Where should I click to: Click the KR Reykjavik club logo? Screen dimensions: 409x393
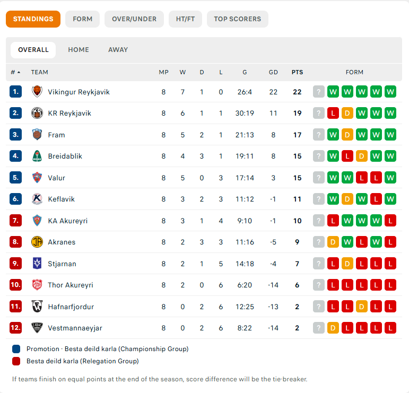37,113
